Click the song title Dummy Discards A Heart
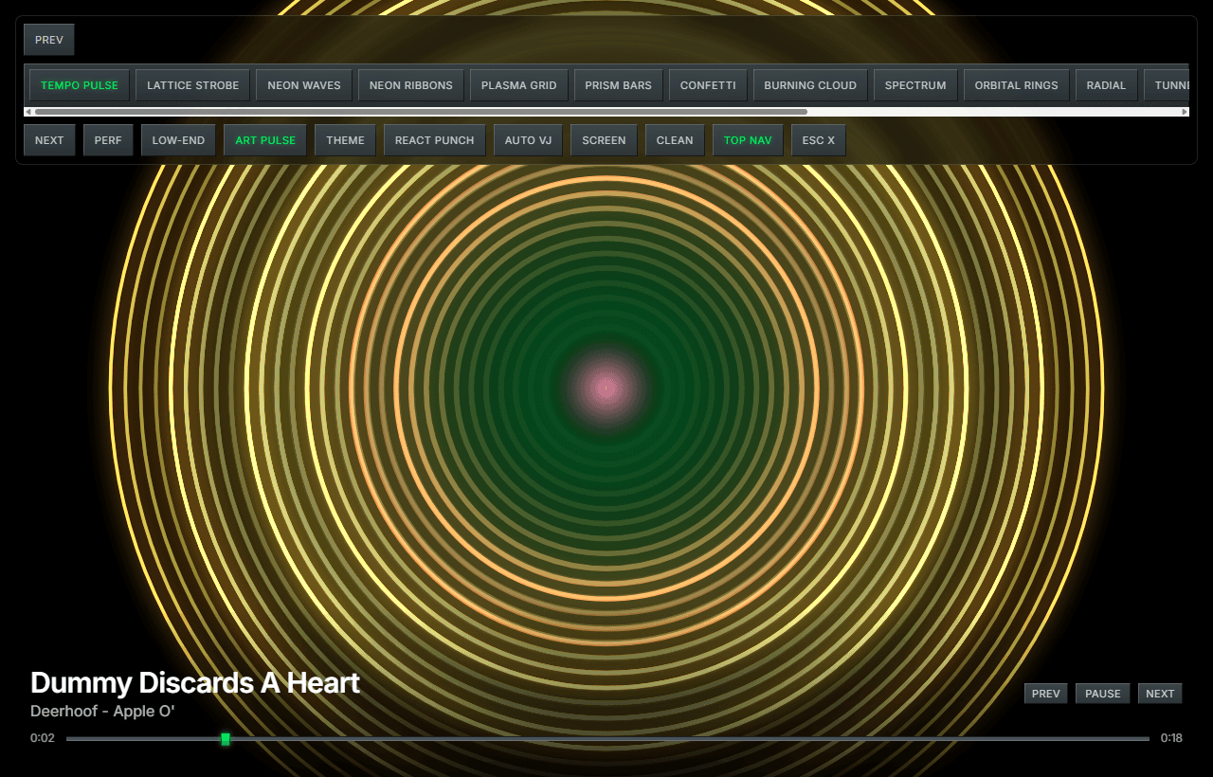The width and height of the screenshot is (1213, 777). point(195,682)
